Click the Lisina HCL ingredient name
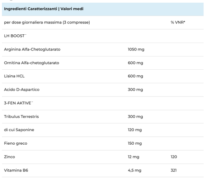211x179 pixels. click(x=14, y=76)
